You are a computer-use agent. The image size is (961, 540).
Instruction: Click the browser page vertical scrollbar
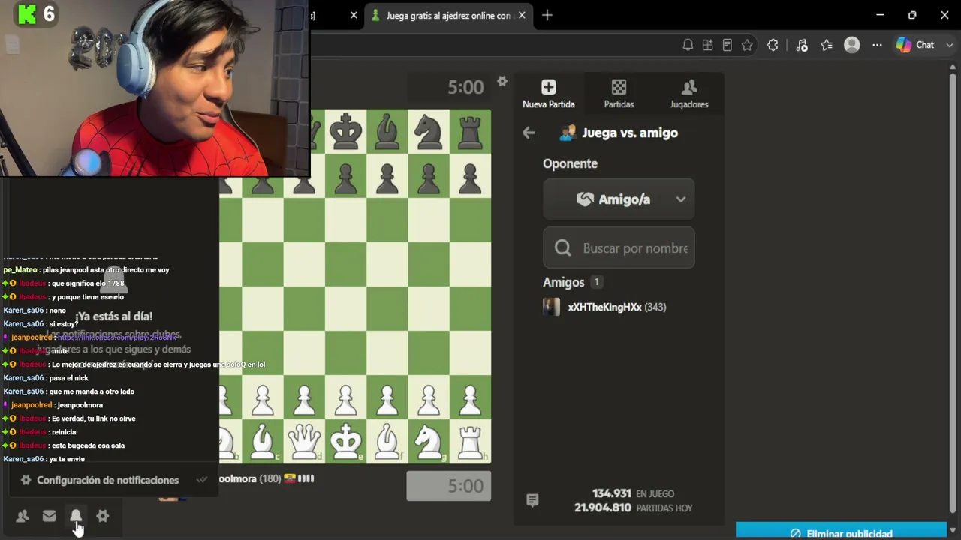953,292
